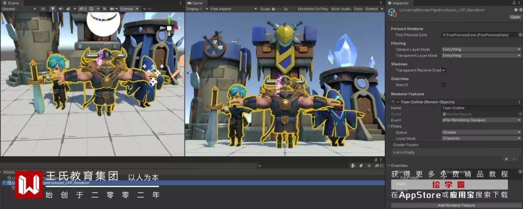Toggle hidden objects visibility count icon
523x209 pixels.
click(x=83, y=9)
